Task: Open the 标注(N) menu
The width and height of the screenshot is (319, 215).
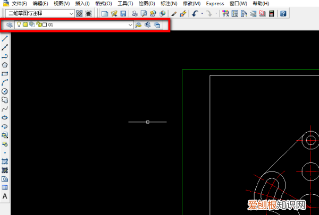Action: [169, 4]
